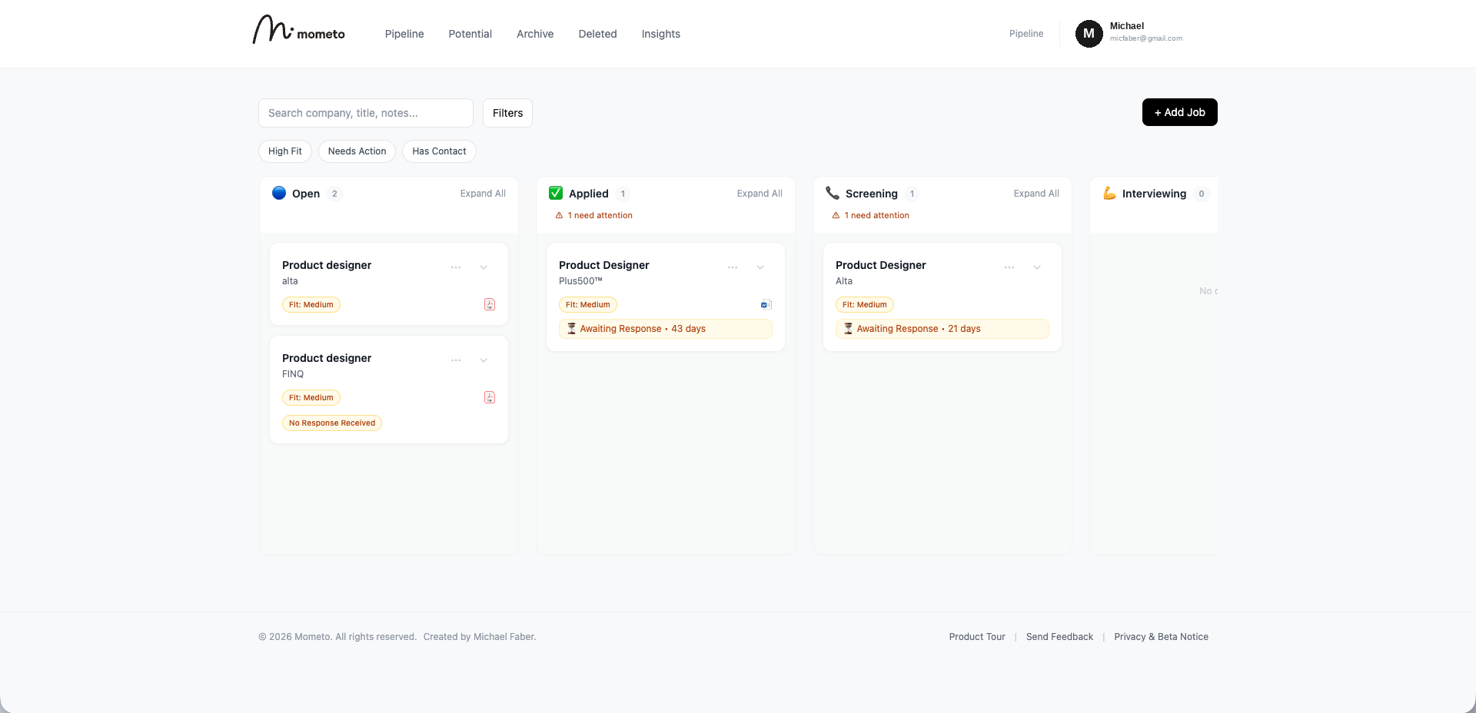
Task: Expand the Plus500 job card chevron
Action: pos(760,267)
